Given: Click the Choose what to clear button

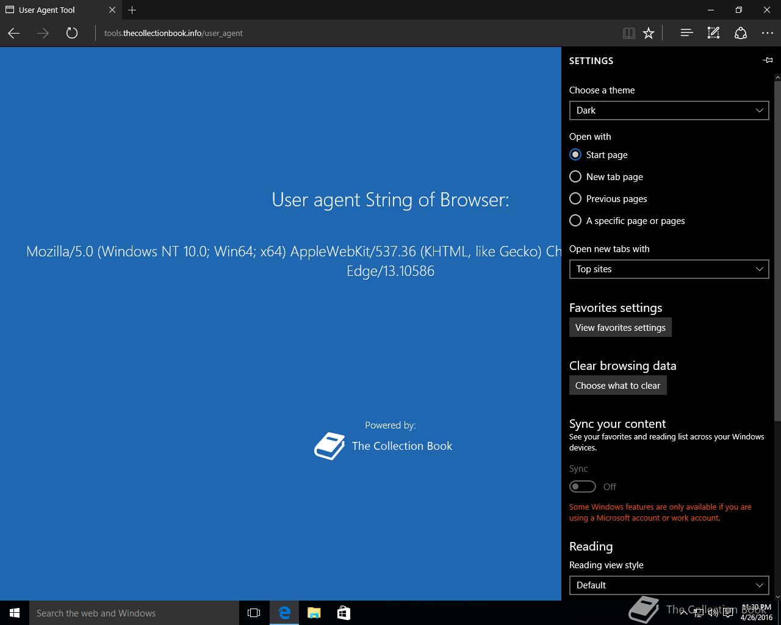Looking at the screenshot, I should (x=617, y=386).
